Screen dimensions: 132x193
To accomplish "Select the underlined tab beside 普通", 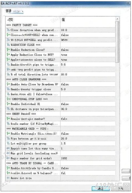I will 18,12.
